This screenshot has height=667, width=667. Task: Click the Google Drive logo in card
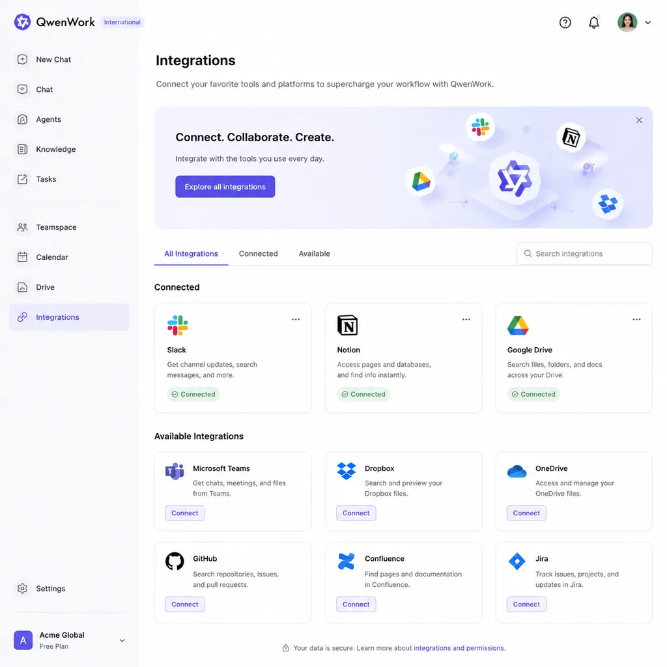(518, 326)
